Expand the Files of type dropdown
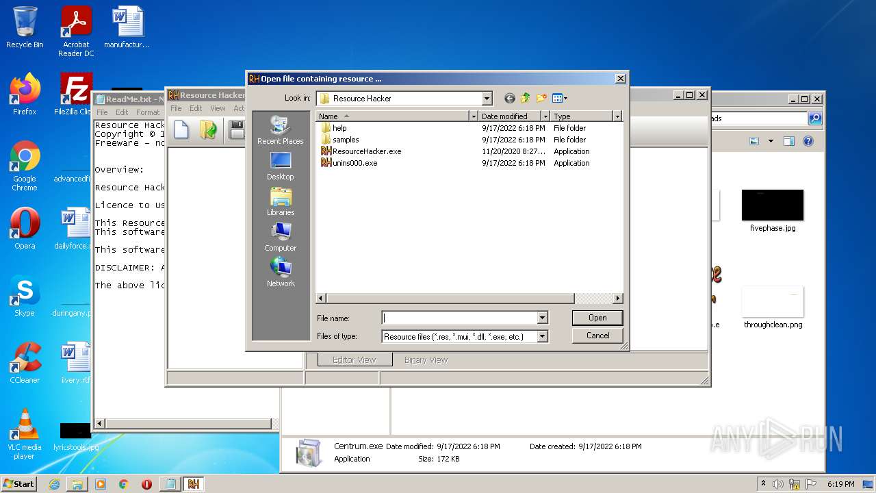 click(542, 336)
